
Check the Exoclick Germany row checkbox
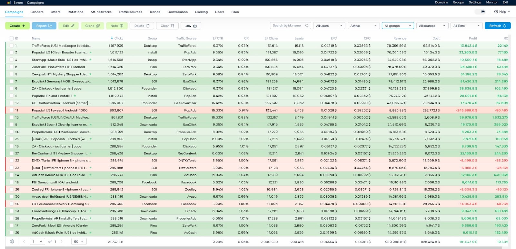tap(12, 81)
